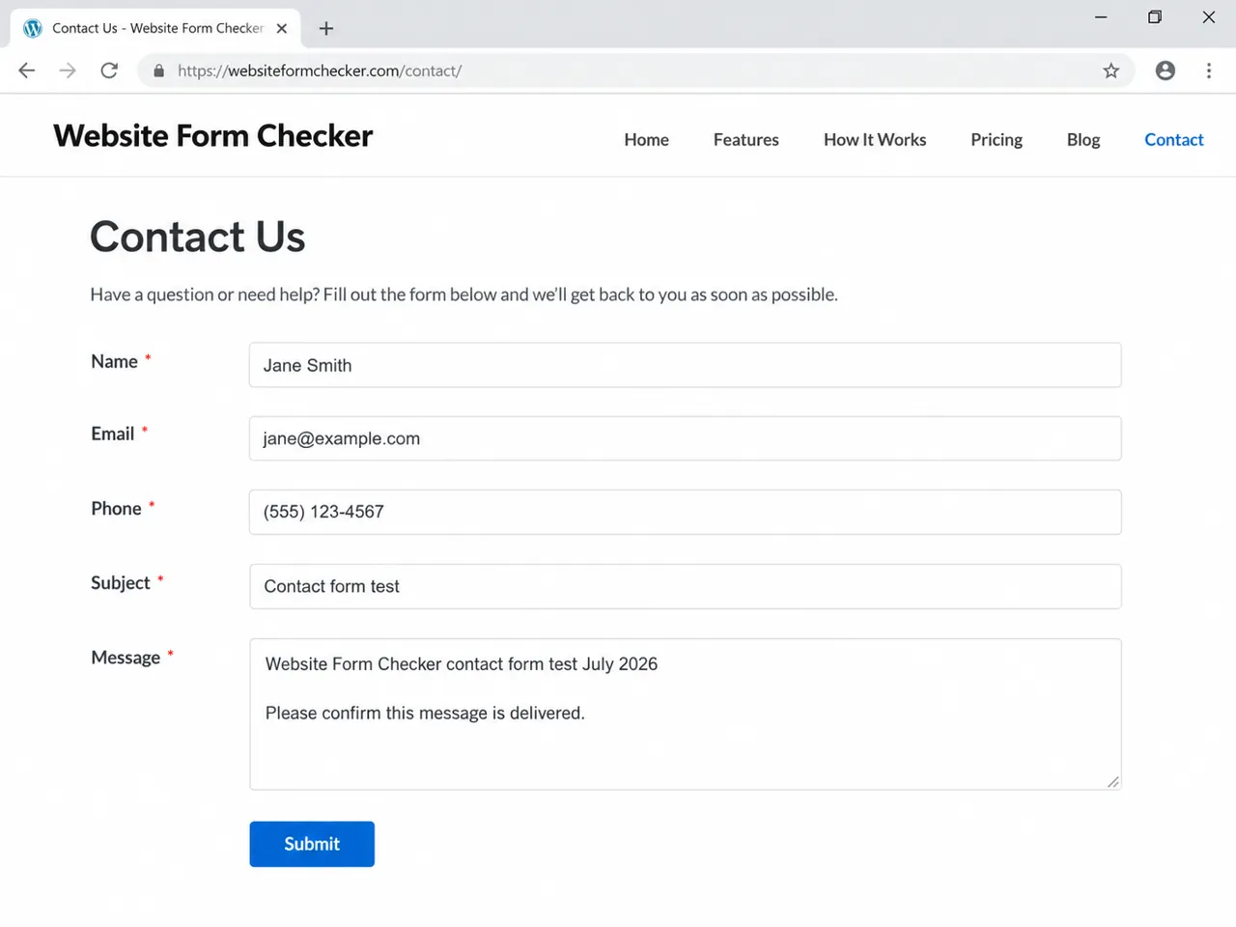Click the Name field with Jane Smith
The image size is (1236, 927).
(x=686, y=365)
